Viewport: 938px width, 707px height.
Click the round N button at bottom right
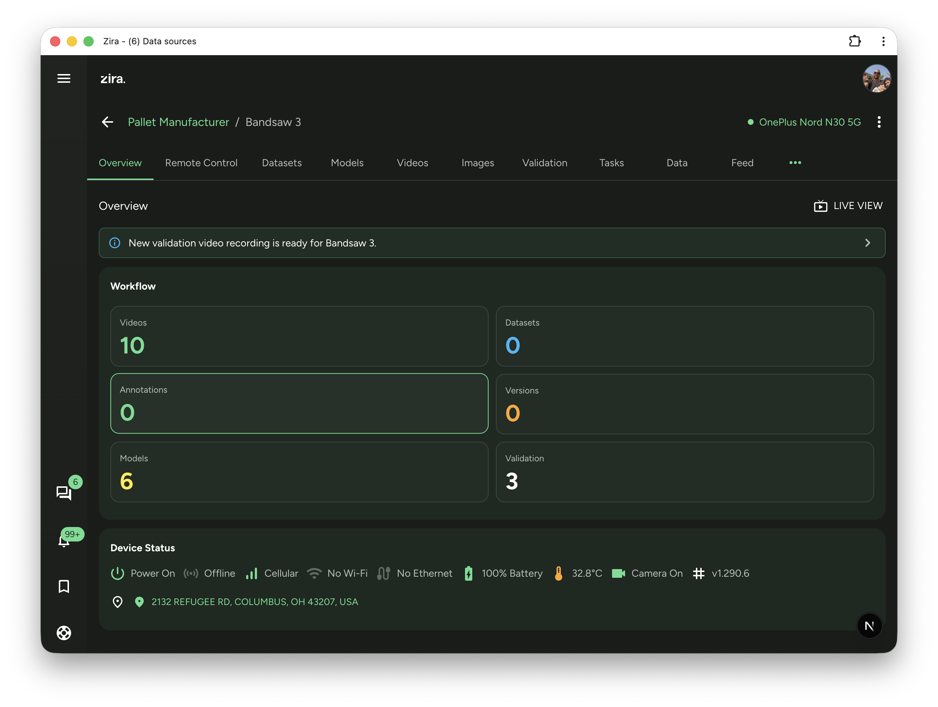[869, 626]
